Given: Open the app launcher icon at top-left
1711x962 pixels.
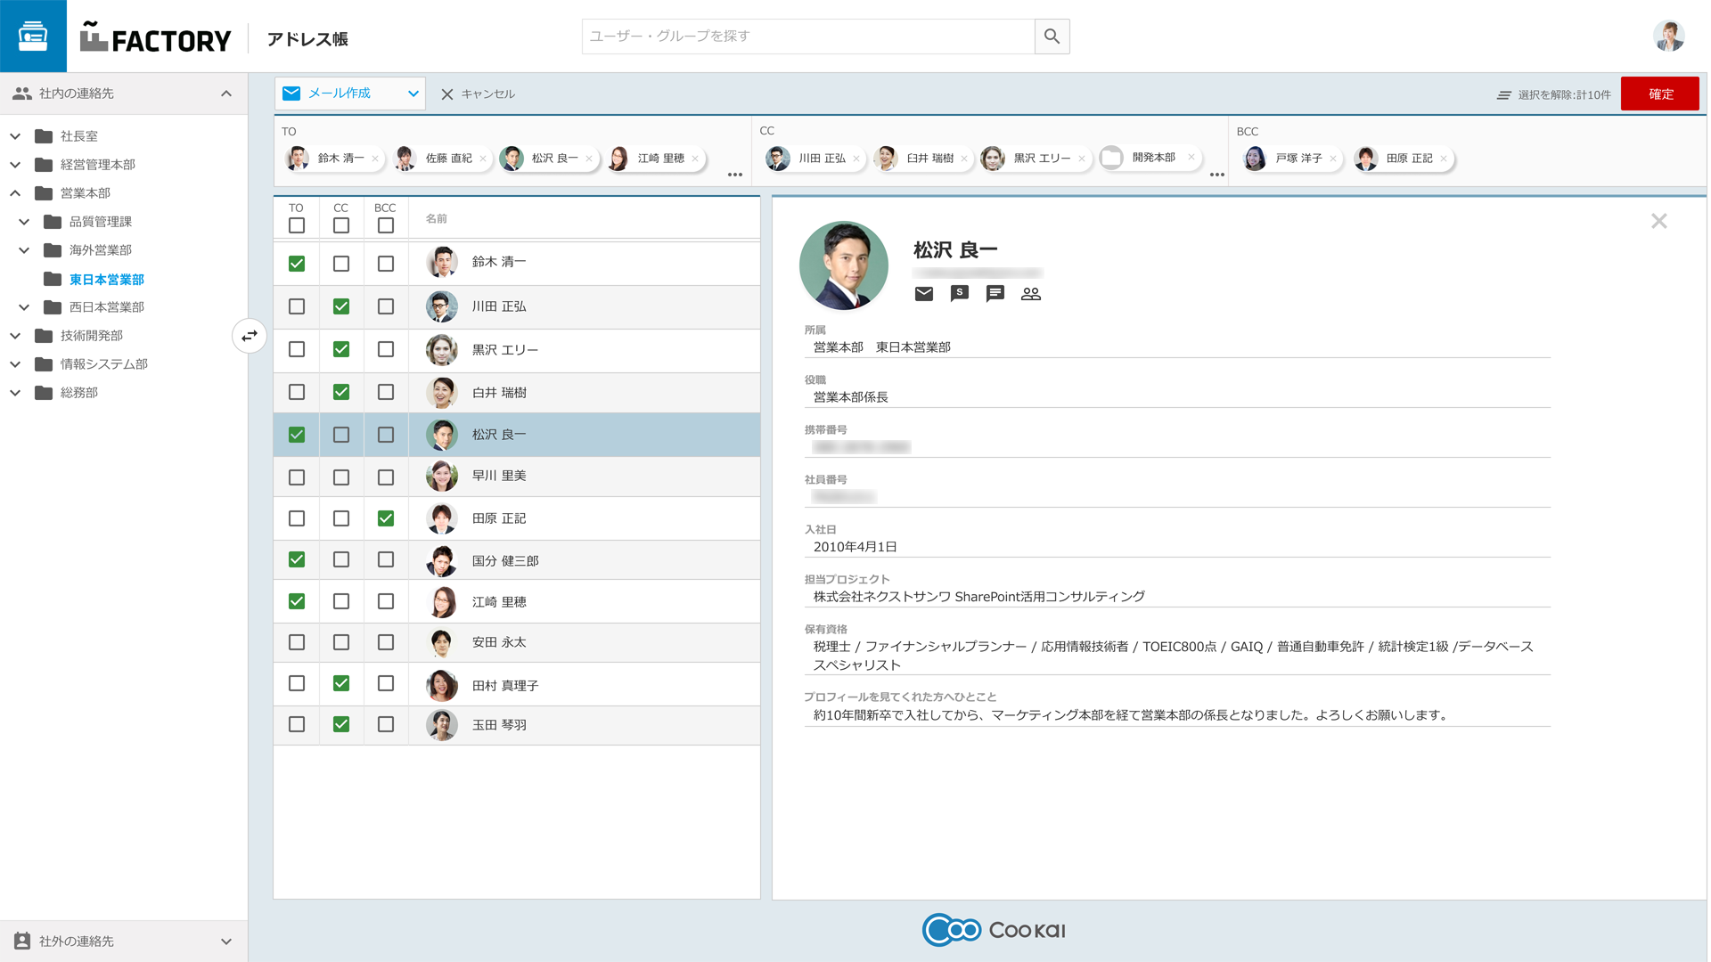Looking at the screenshot, I should point(33,37).
